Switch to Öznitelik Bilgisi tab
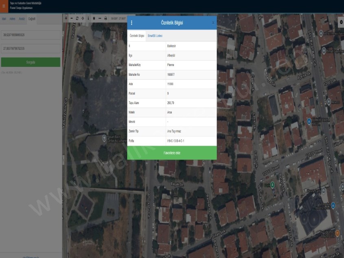The width and height of the screenshot is (344, 258). pyautogui.click(x=137, y=36)
